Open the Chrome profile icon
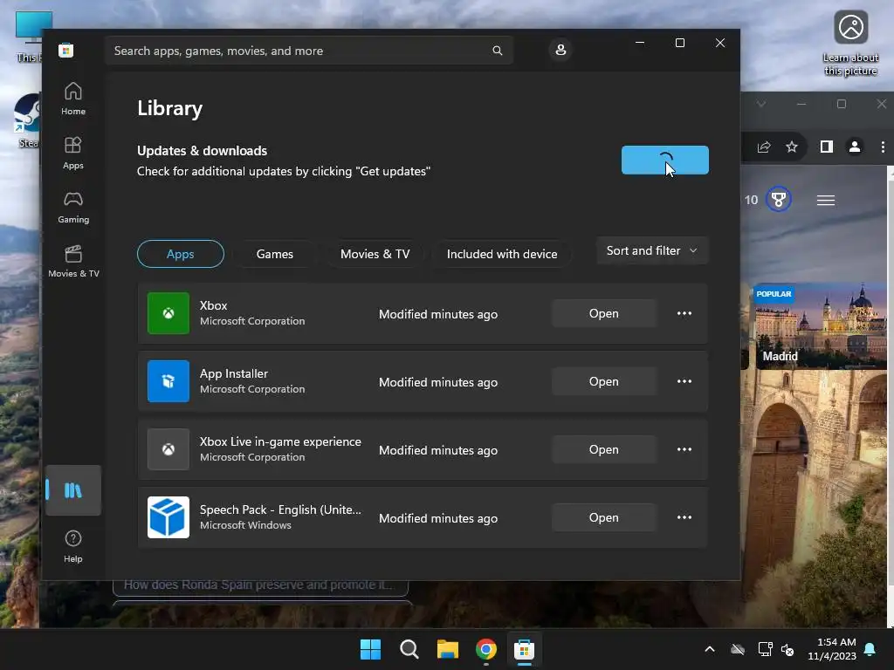The image size is (894, 670). point(854,147)
